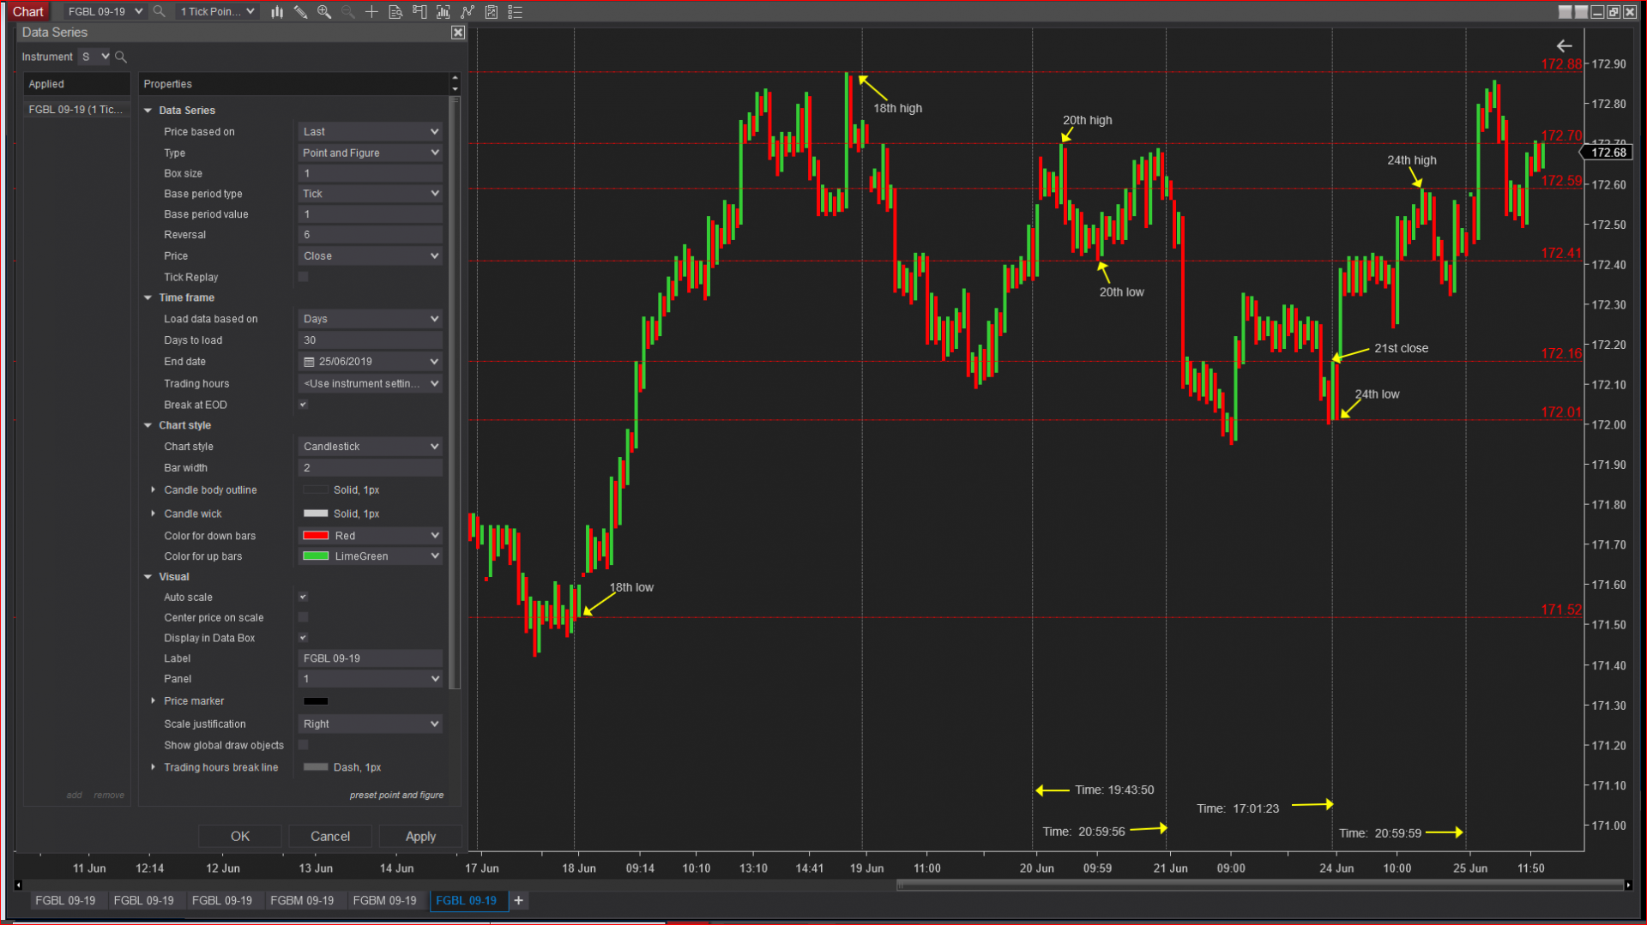
Task: Collapse the Time frame section
Action: (148, 297)
